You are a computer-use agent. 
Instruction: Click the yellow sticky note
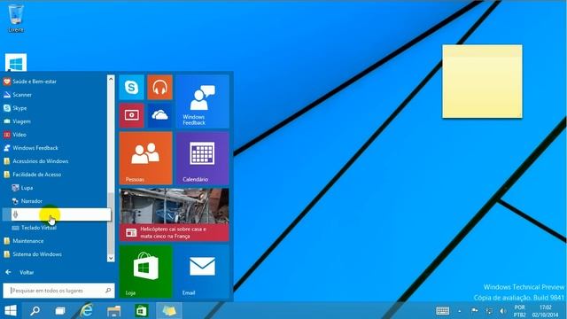click(x=482, y=82)
